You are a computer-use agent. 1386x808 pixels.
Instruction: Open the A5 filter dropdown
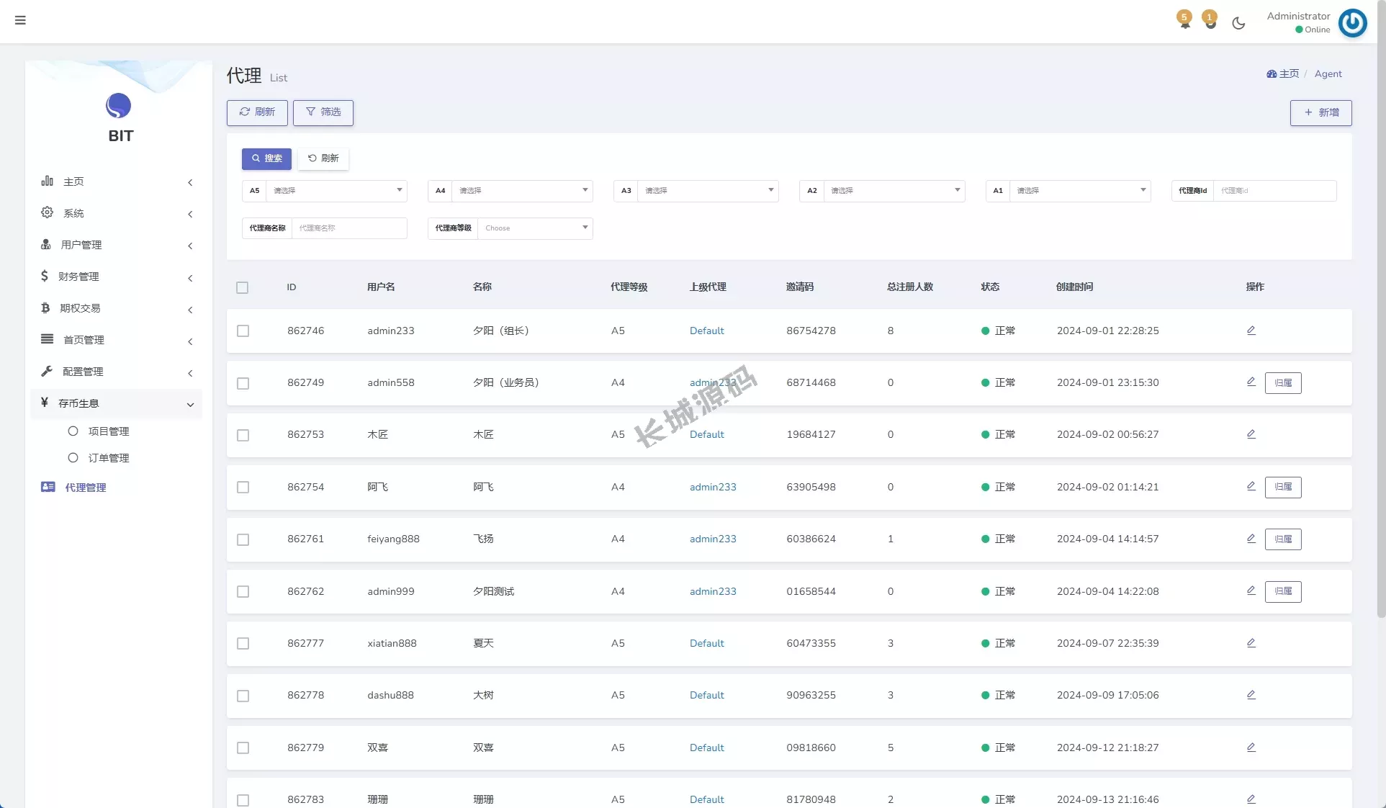[336, 191]
